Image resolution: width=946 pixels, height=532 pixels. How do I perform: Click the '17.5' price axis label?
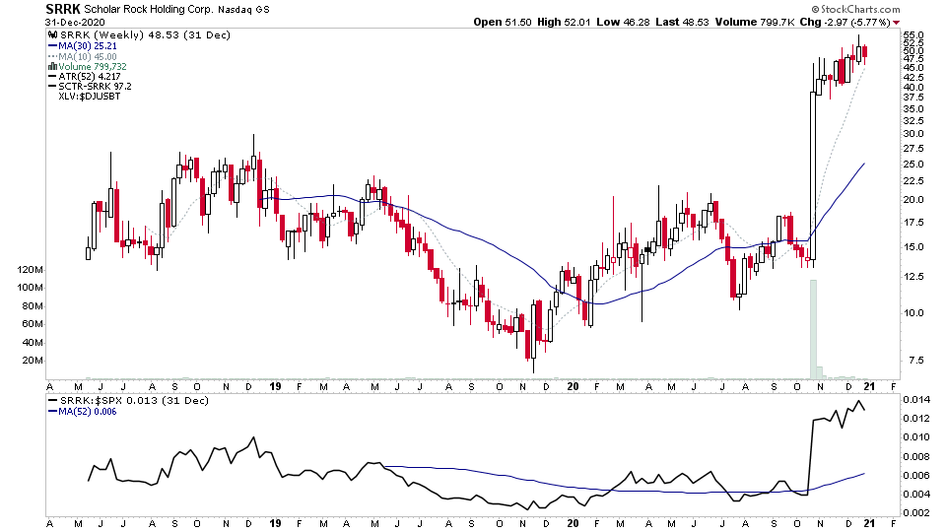pos(913,223)
